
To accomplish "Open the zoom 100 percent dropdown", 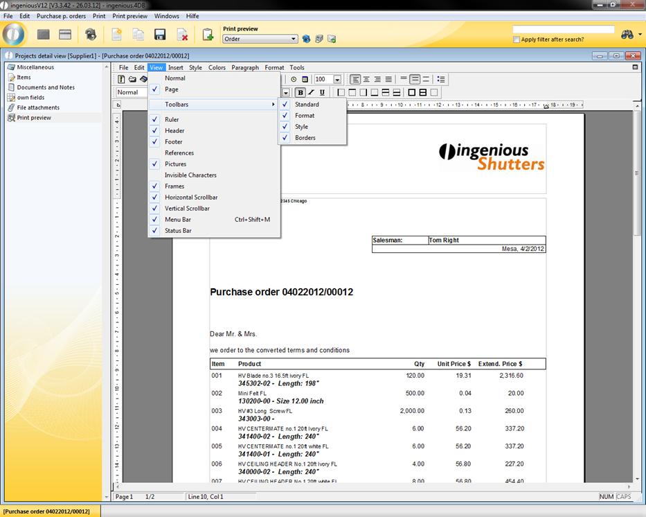I will [x=337, y=80].
